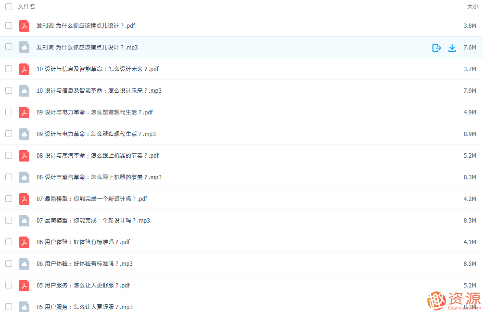483x312 pixels.
Task: Tick checkbox for 06 用户体验 .mp3
Action: tap(9, 263)
